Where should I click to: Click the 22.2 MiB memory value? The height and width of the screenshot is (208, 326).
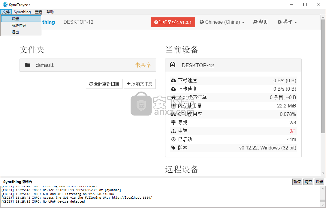tap(286, 106)
